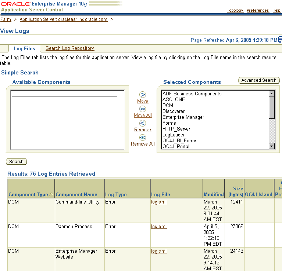This screenshot has height=271, width=282.
Task: Click the Selected Components scroll down arrow
Action: click(272, 146)
